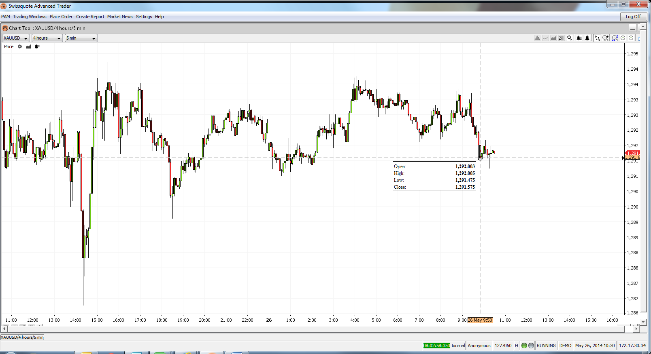Click the account number 1277050

[503, 346]
